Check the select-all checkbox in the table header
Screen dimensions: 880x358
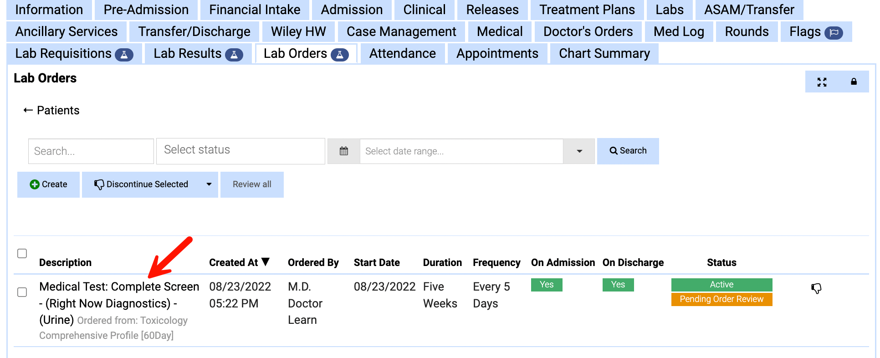pyautogui.click(x=22, y=254)
